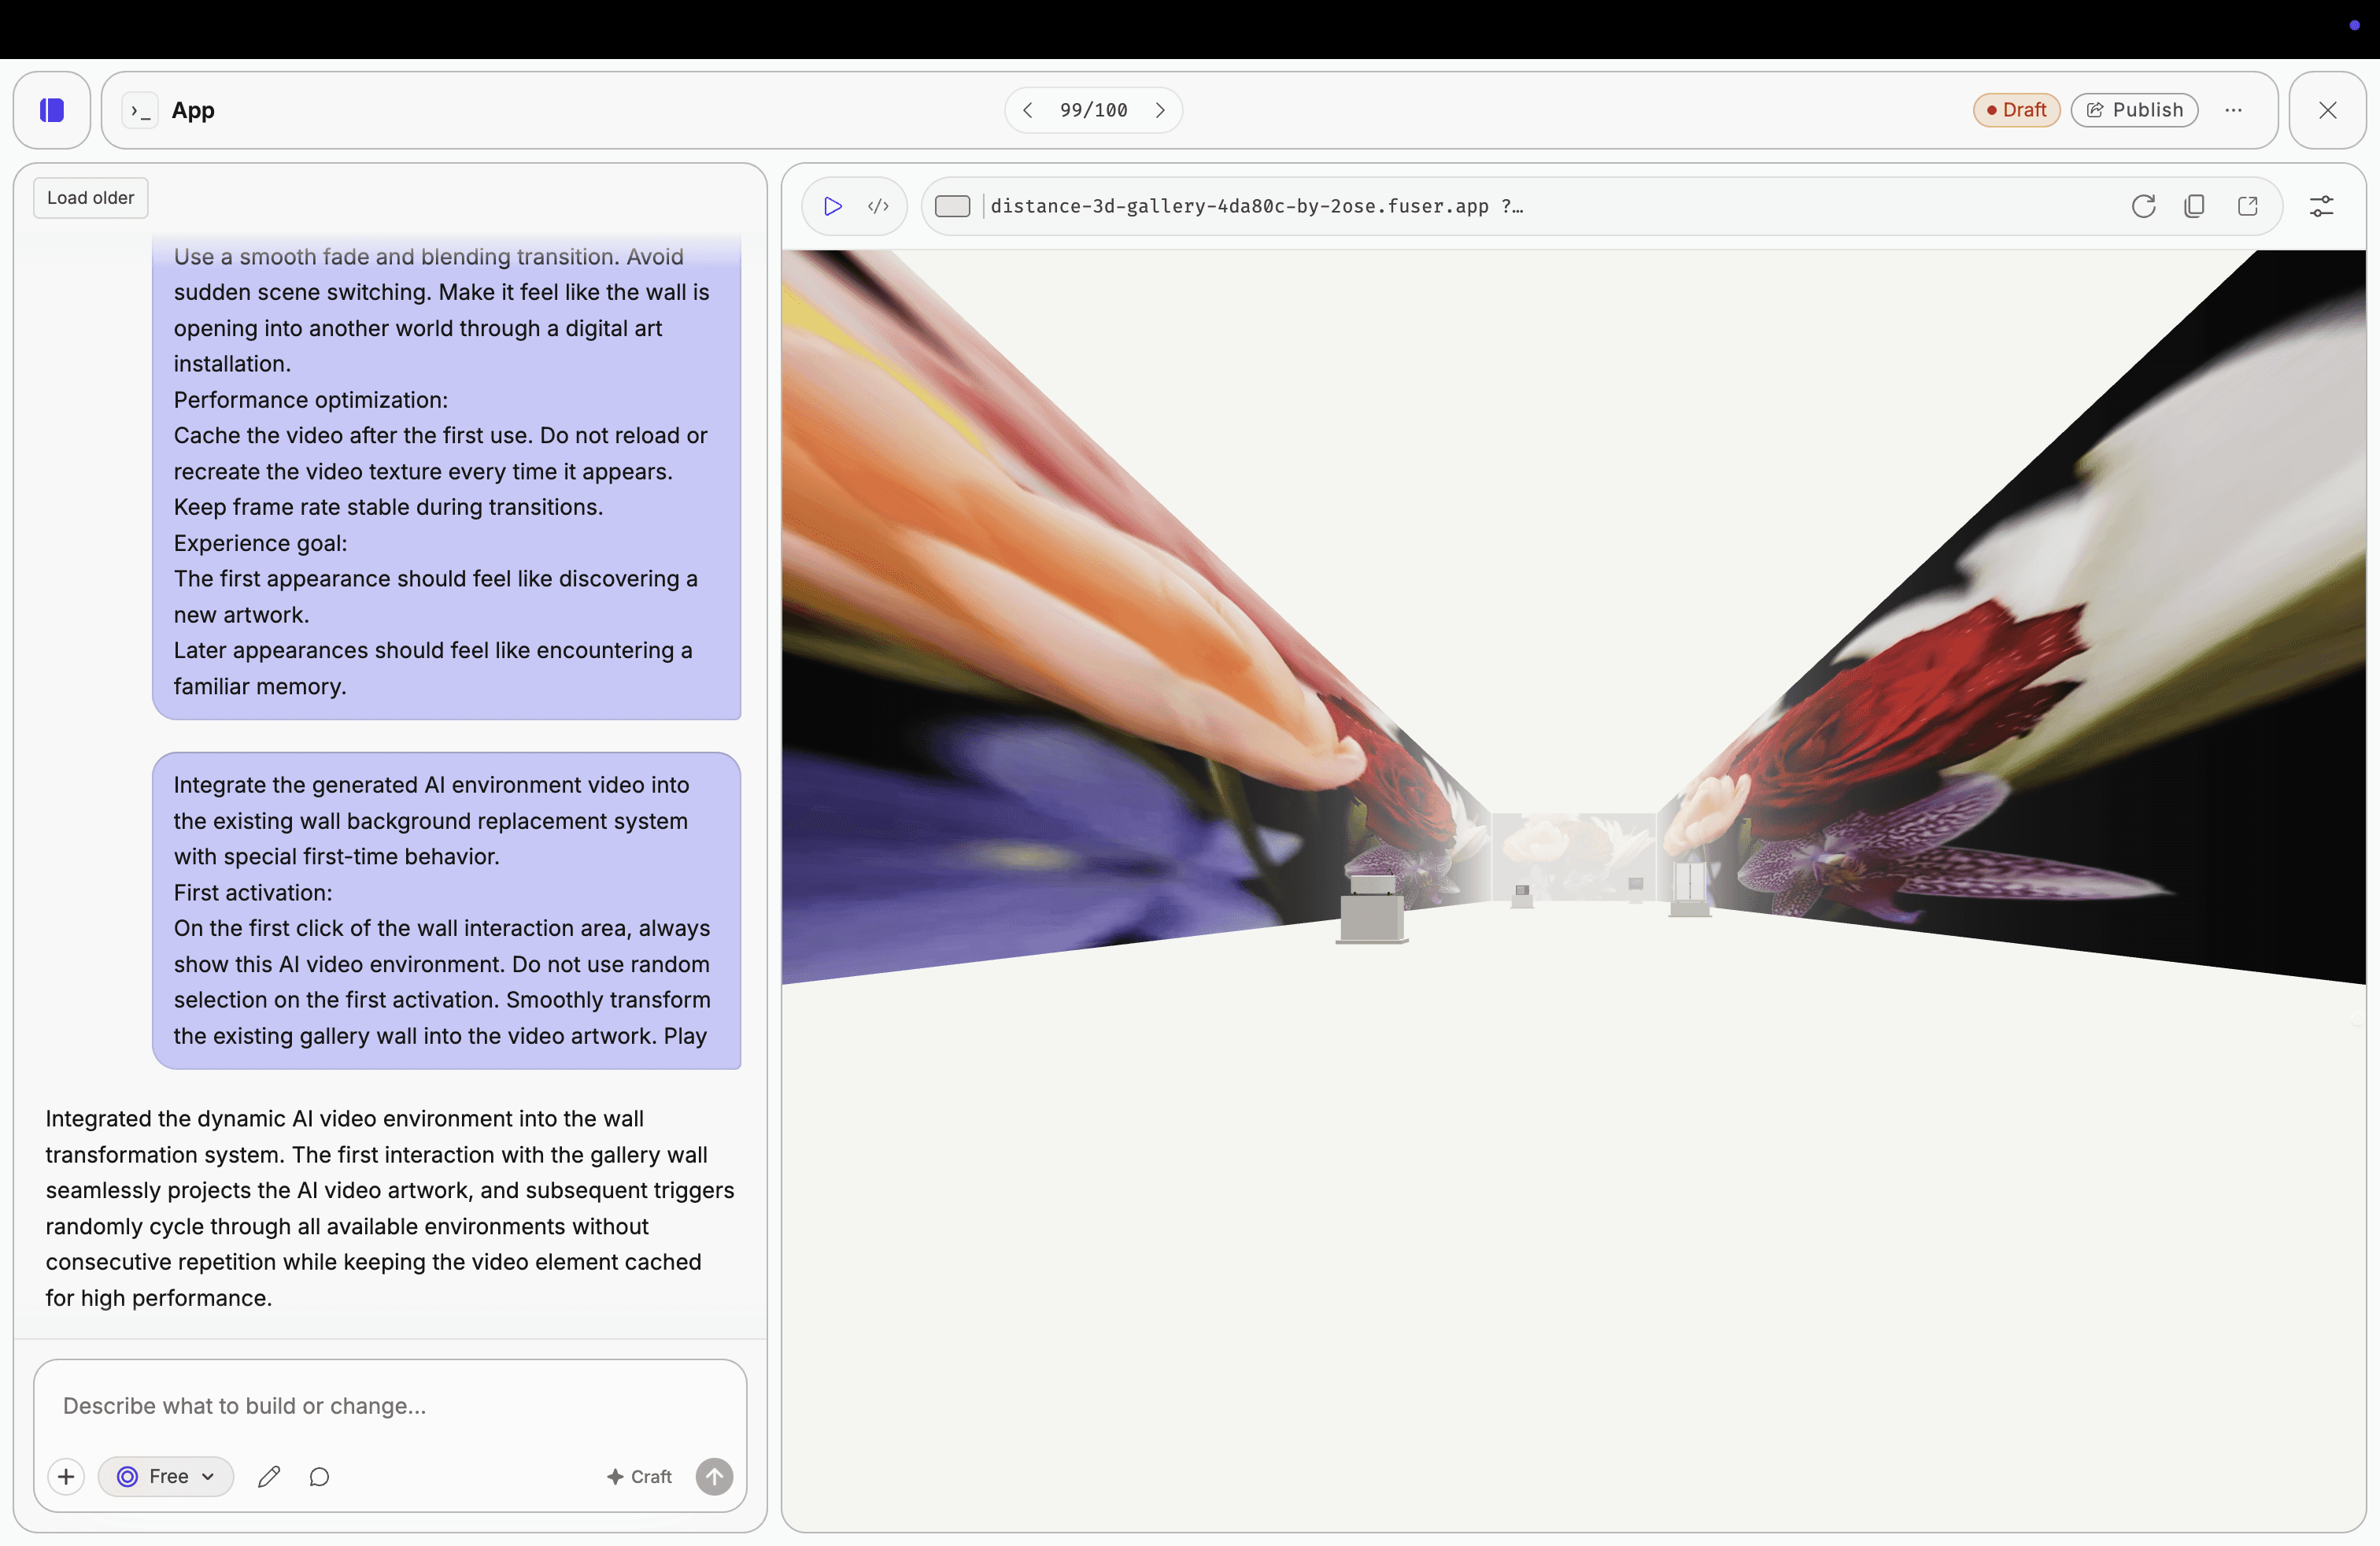2380x1546 pixels.
Task: Click the left pedestal in gallery scene
Action: 1371,909
